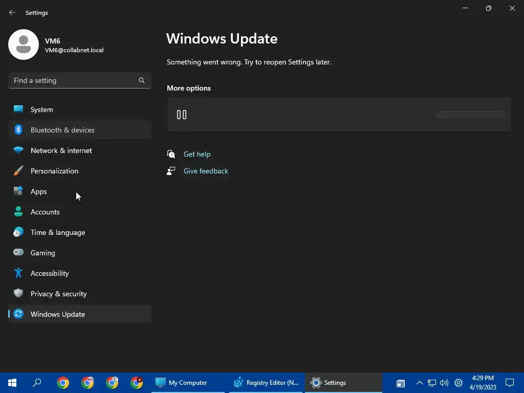Switch to Registry Editor taskbar window
The height and width of the screenshot is (393, 524).
tap(266, 383)
